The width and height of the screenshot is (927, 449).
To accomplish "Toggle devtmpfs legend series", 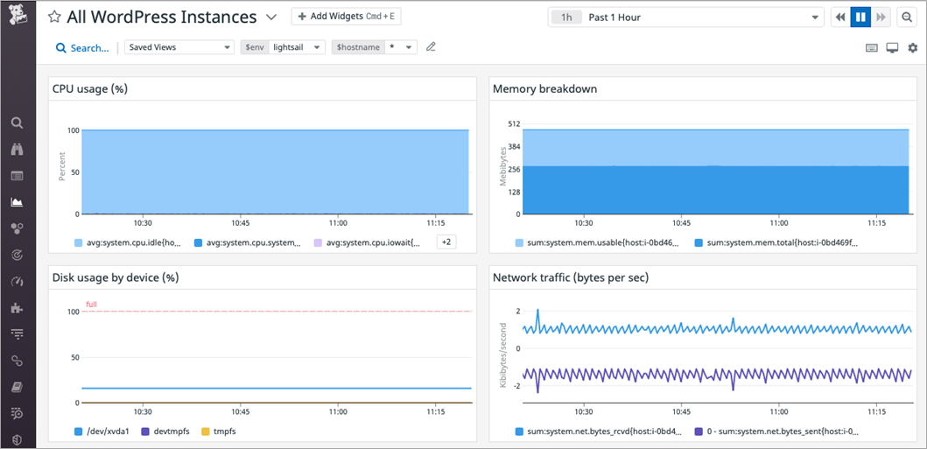I will [166, 431].
